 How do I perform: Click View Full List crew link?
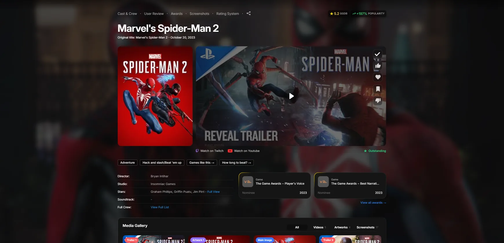point(160,207)
